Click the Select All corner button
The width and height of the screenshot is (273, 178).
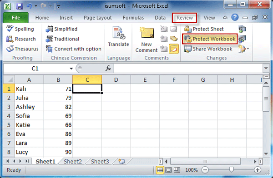(x=9, y=80)
